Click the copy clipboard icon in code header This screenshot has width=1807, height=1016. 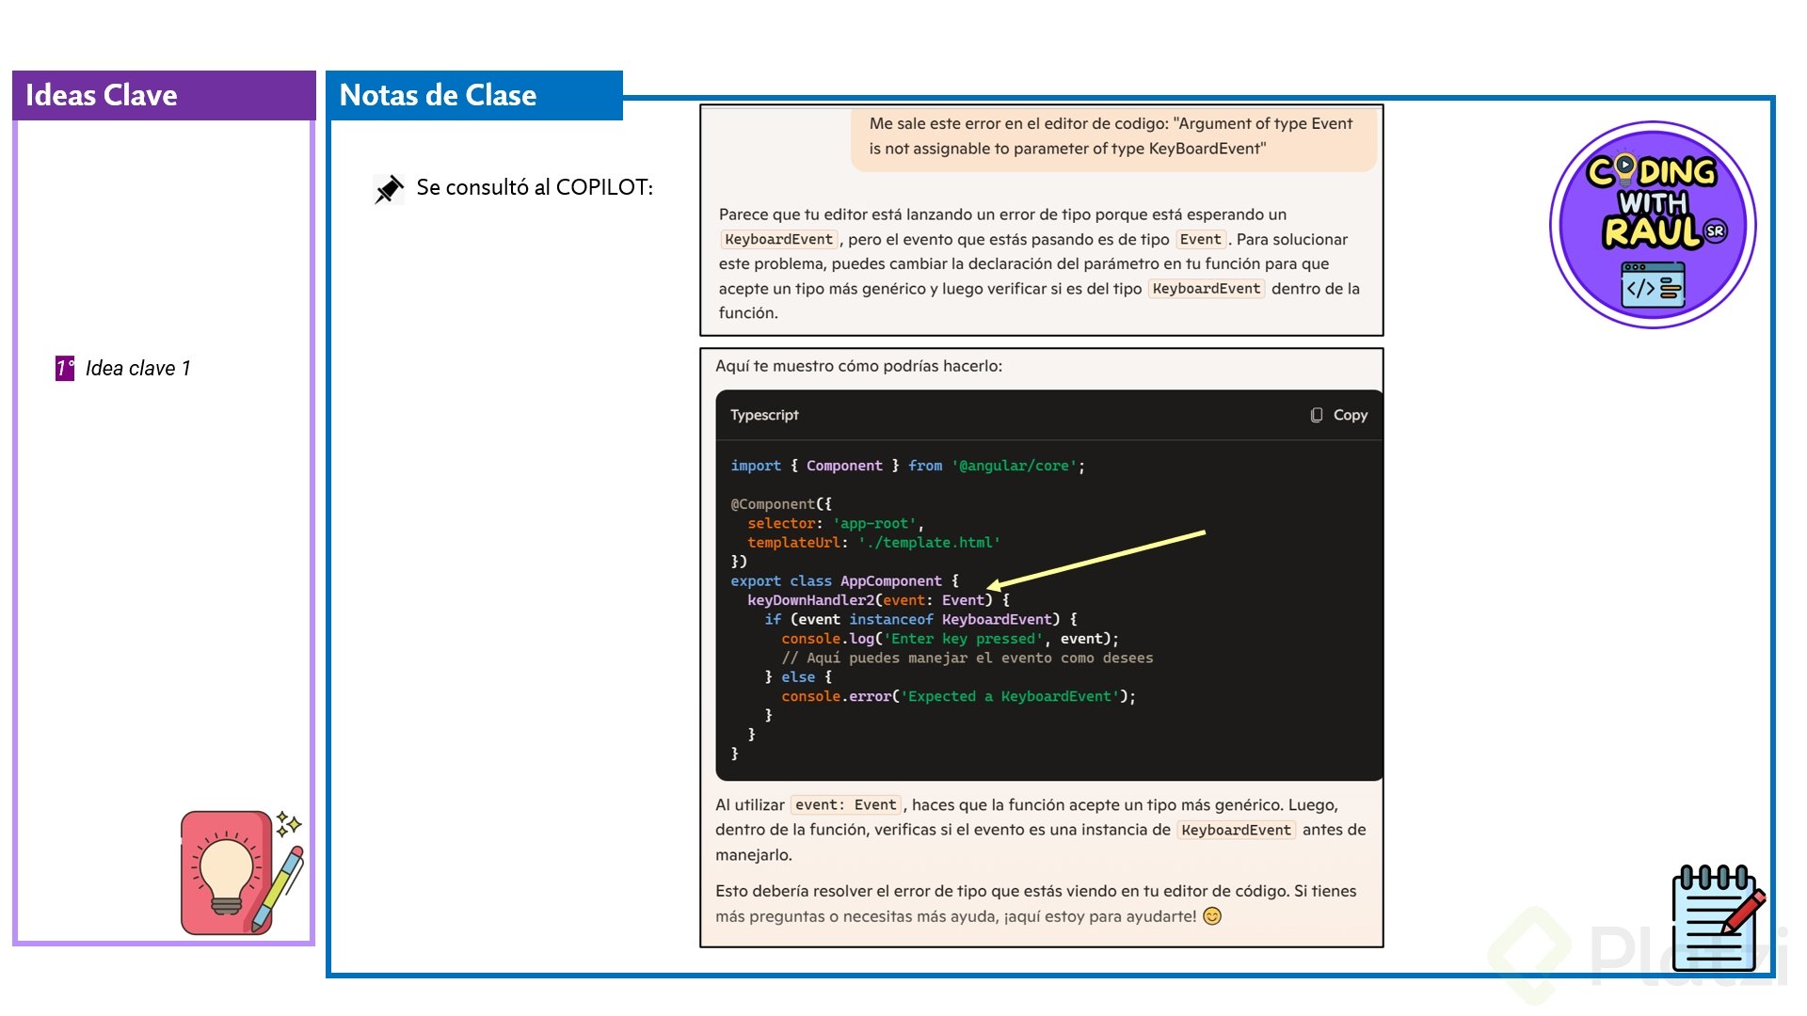(x=1316, y=415)
